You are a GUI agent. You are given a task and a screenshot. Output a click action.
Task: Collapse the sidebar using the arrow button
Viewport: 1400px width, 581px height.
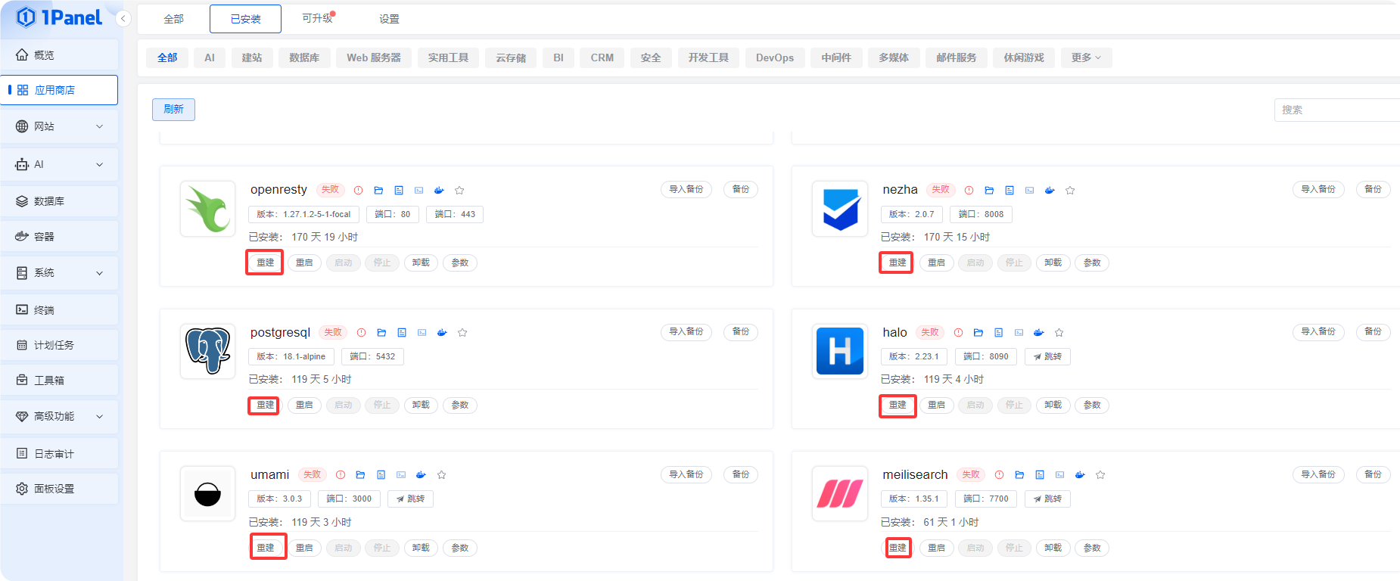pyautogui.click(x=123, y=19)
